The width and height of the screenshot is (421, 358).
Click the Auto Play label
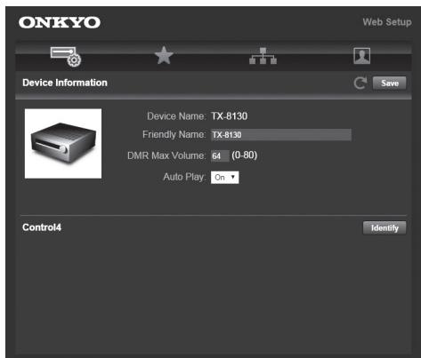[x=184, y=177]
